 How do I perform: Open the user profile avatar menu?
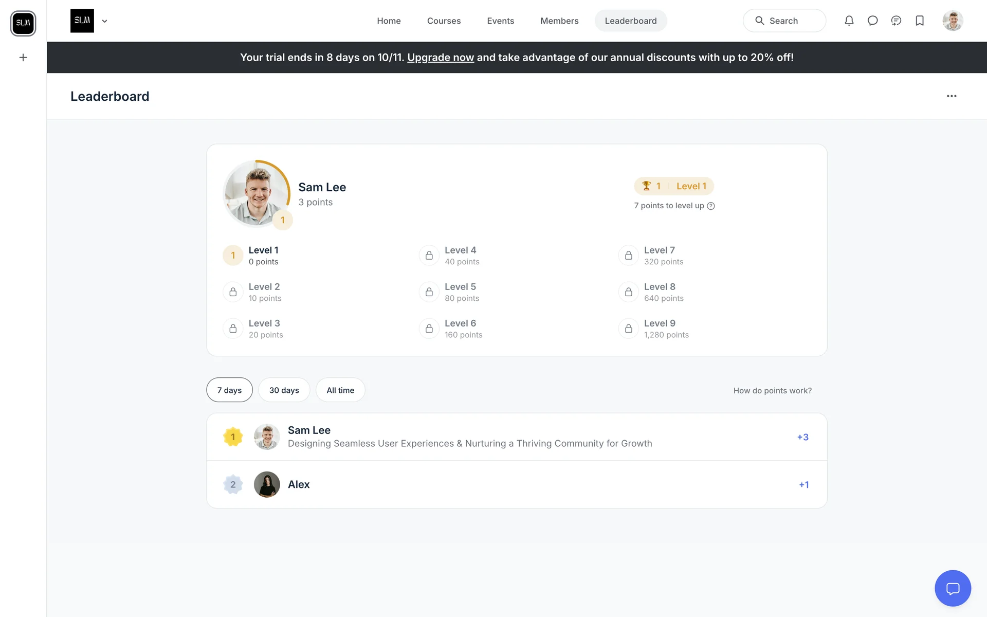coord(953,21)
